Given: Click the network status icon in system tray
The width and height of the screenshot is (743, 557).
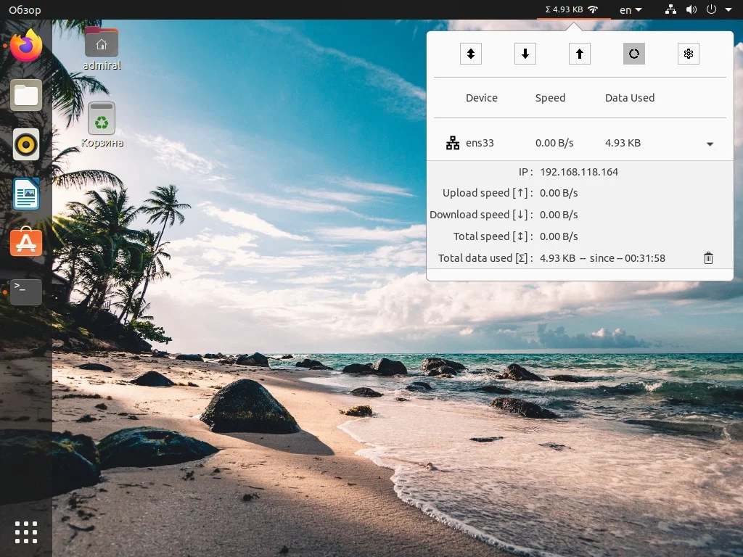Looking at the screenshot, I should [x=670, y=9].
